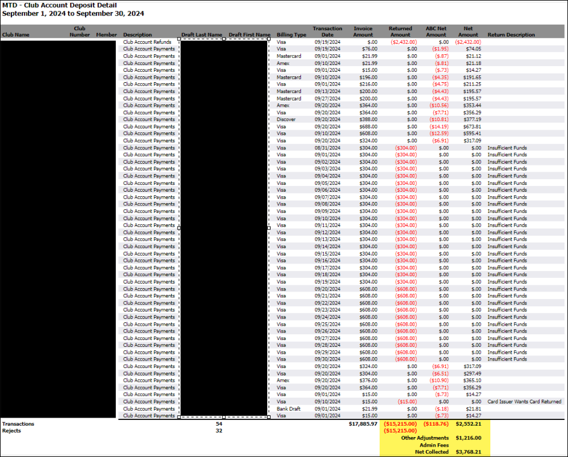The height and width of the screenshot is (457, 568).
Task: Click the Other Adjustments $1,216.00 value
Action: 468,438
